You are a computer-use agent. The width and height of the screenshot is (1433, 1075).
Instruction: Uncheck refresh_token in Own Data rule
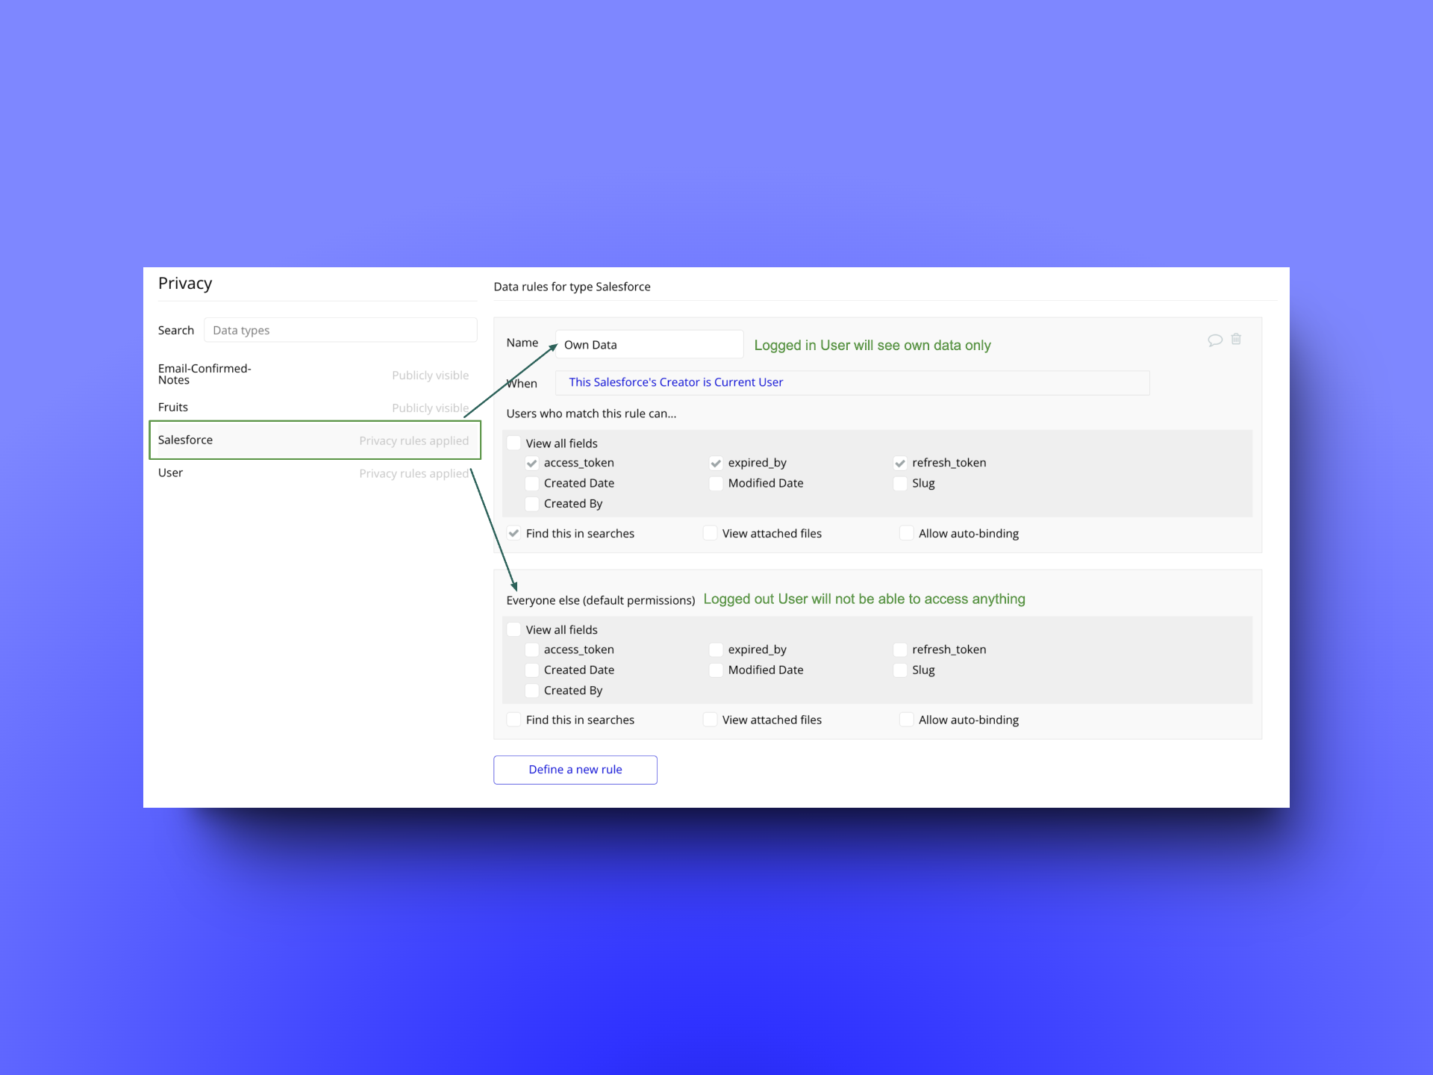coord(900,463)
